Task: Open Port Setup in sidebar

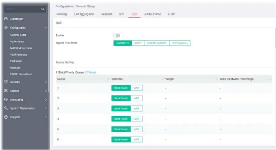Action: (x=16, y=61)
